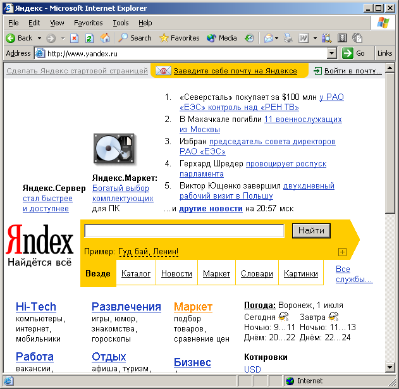
Task: Focus the Yandex search input field
Action: click(x=184, y=231)
